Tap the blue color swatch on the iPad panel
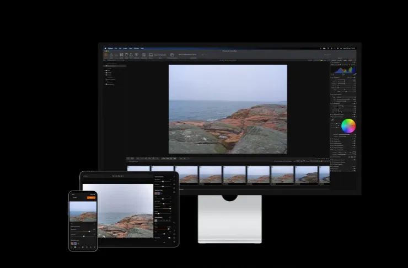The height and width of the screenshot is (268, 408). (x=158, y=194)
